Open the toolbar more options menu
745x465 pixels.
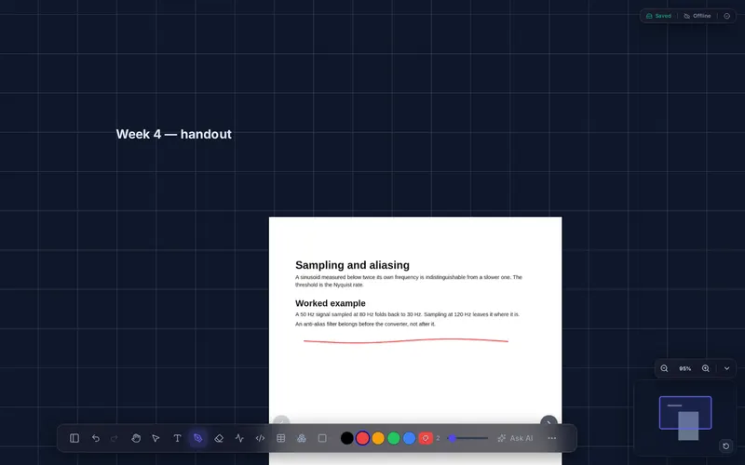pos(551,438)
